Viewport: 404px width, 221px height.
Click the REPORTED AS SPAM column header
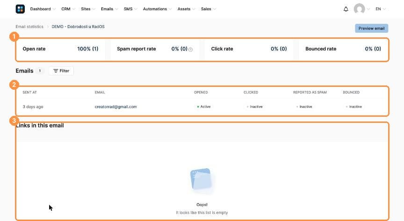pos(310,92)
